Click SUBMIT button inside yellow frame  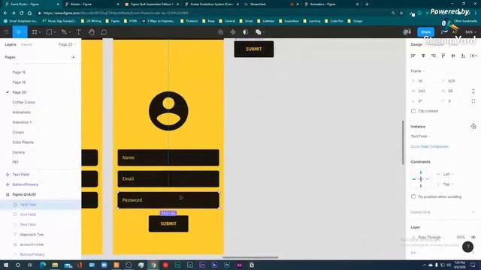pos(168,223)
